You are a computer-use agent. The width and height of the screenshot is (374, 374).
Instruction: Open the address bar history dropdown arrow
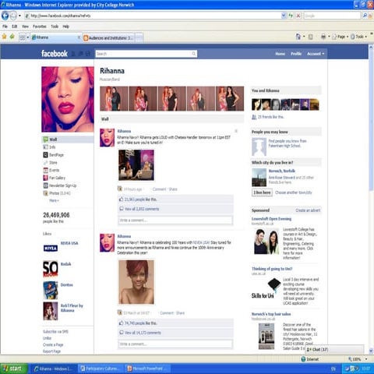pyautogui.click(x=284, y=16)
